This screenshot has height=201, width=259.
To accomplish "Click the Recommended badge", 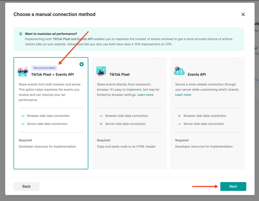I will [44, 68].
